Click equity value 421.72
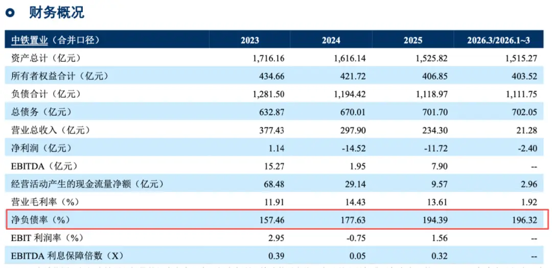Image resolution: width=552 pixels, height=268 pixels. tap(354, 76)
